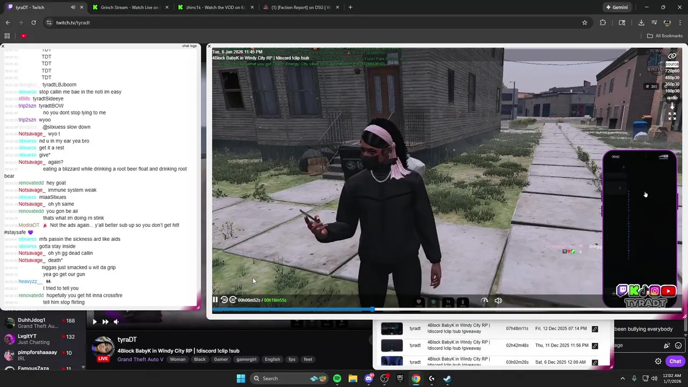Click the Gamer tag
The image size is (688, 387).
221,359
